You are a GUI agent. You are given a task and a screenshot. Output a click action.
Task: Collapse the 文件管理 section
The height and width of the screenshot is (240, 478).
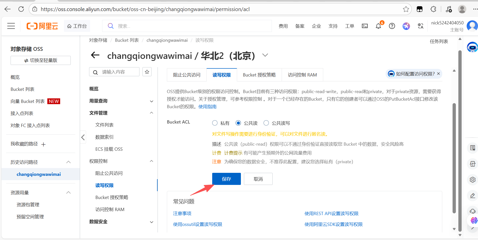click(x=152, y=113)
